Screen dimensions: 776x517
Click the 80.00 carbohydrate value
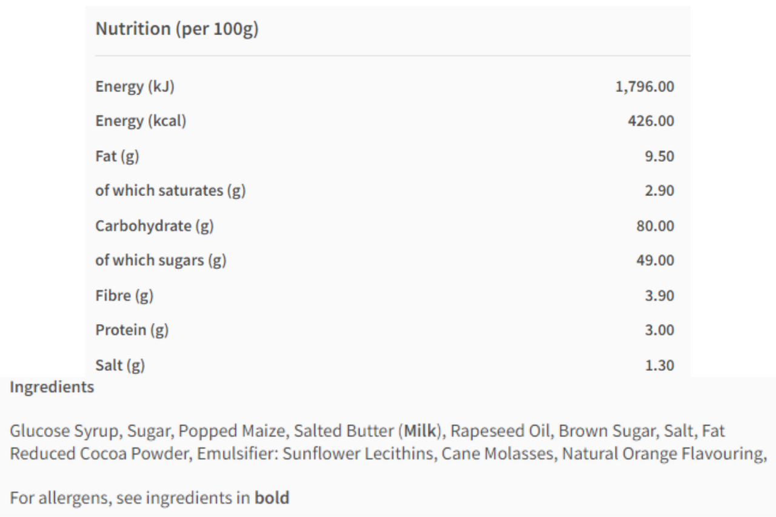tap(655, 226)
